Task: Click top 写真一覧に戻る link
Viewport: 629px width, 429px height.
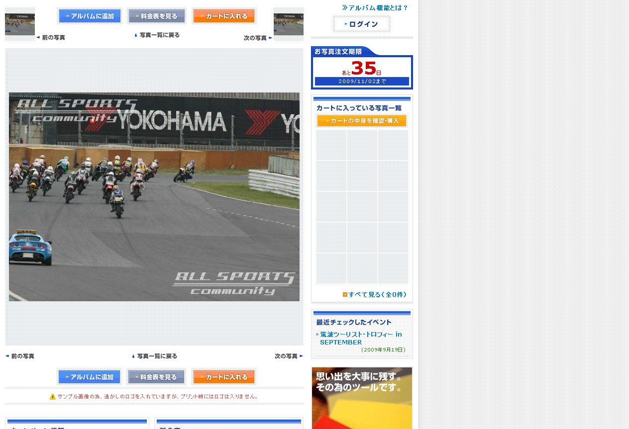Action: (x=157, y=35)
